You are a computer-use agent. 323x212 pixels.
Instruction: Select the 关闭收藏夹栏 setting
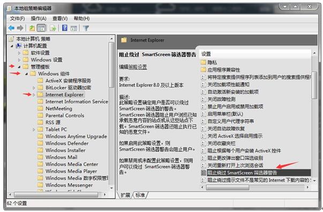[221, 143]
